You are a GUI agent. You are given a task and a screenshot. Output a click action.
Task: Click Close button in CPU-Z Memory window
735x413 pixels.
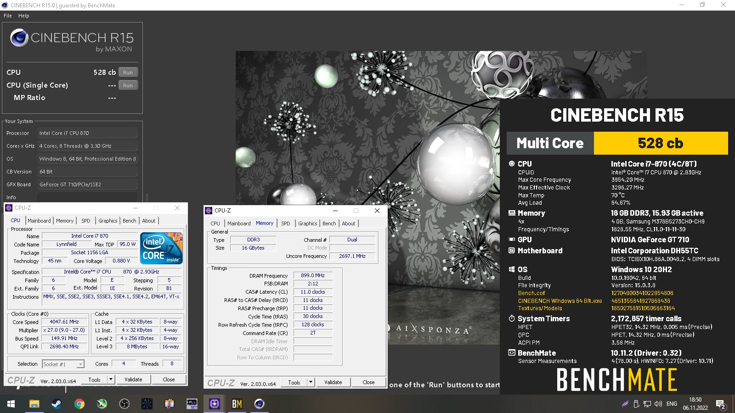[x=368, y=382]
